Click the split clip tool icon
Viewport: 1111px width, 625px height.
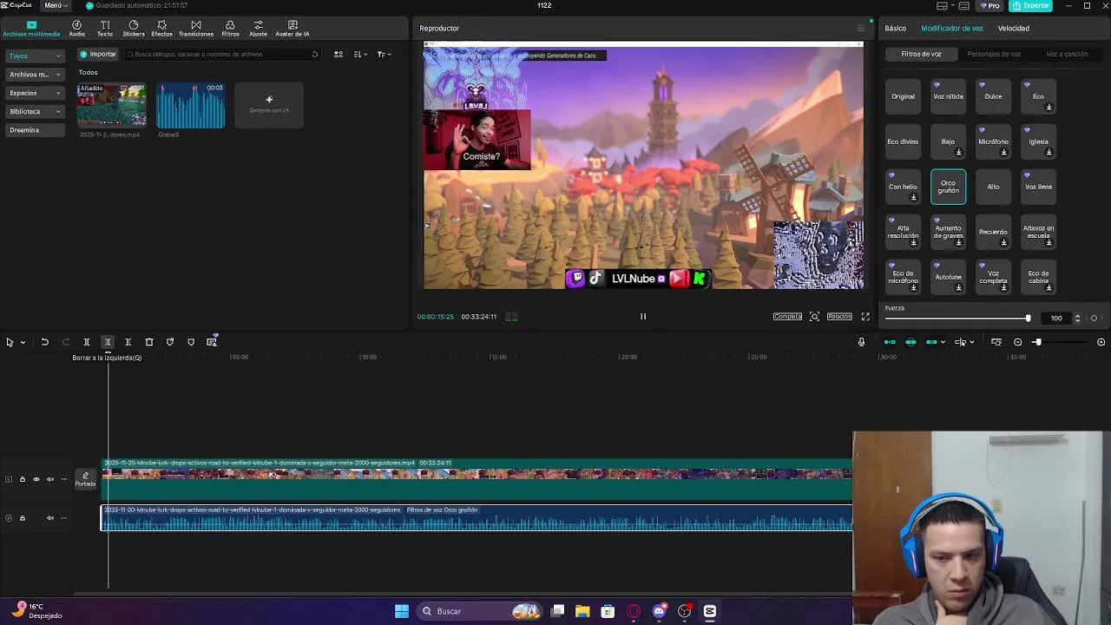[87, 342]
